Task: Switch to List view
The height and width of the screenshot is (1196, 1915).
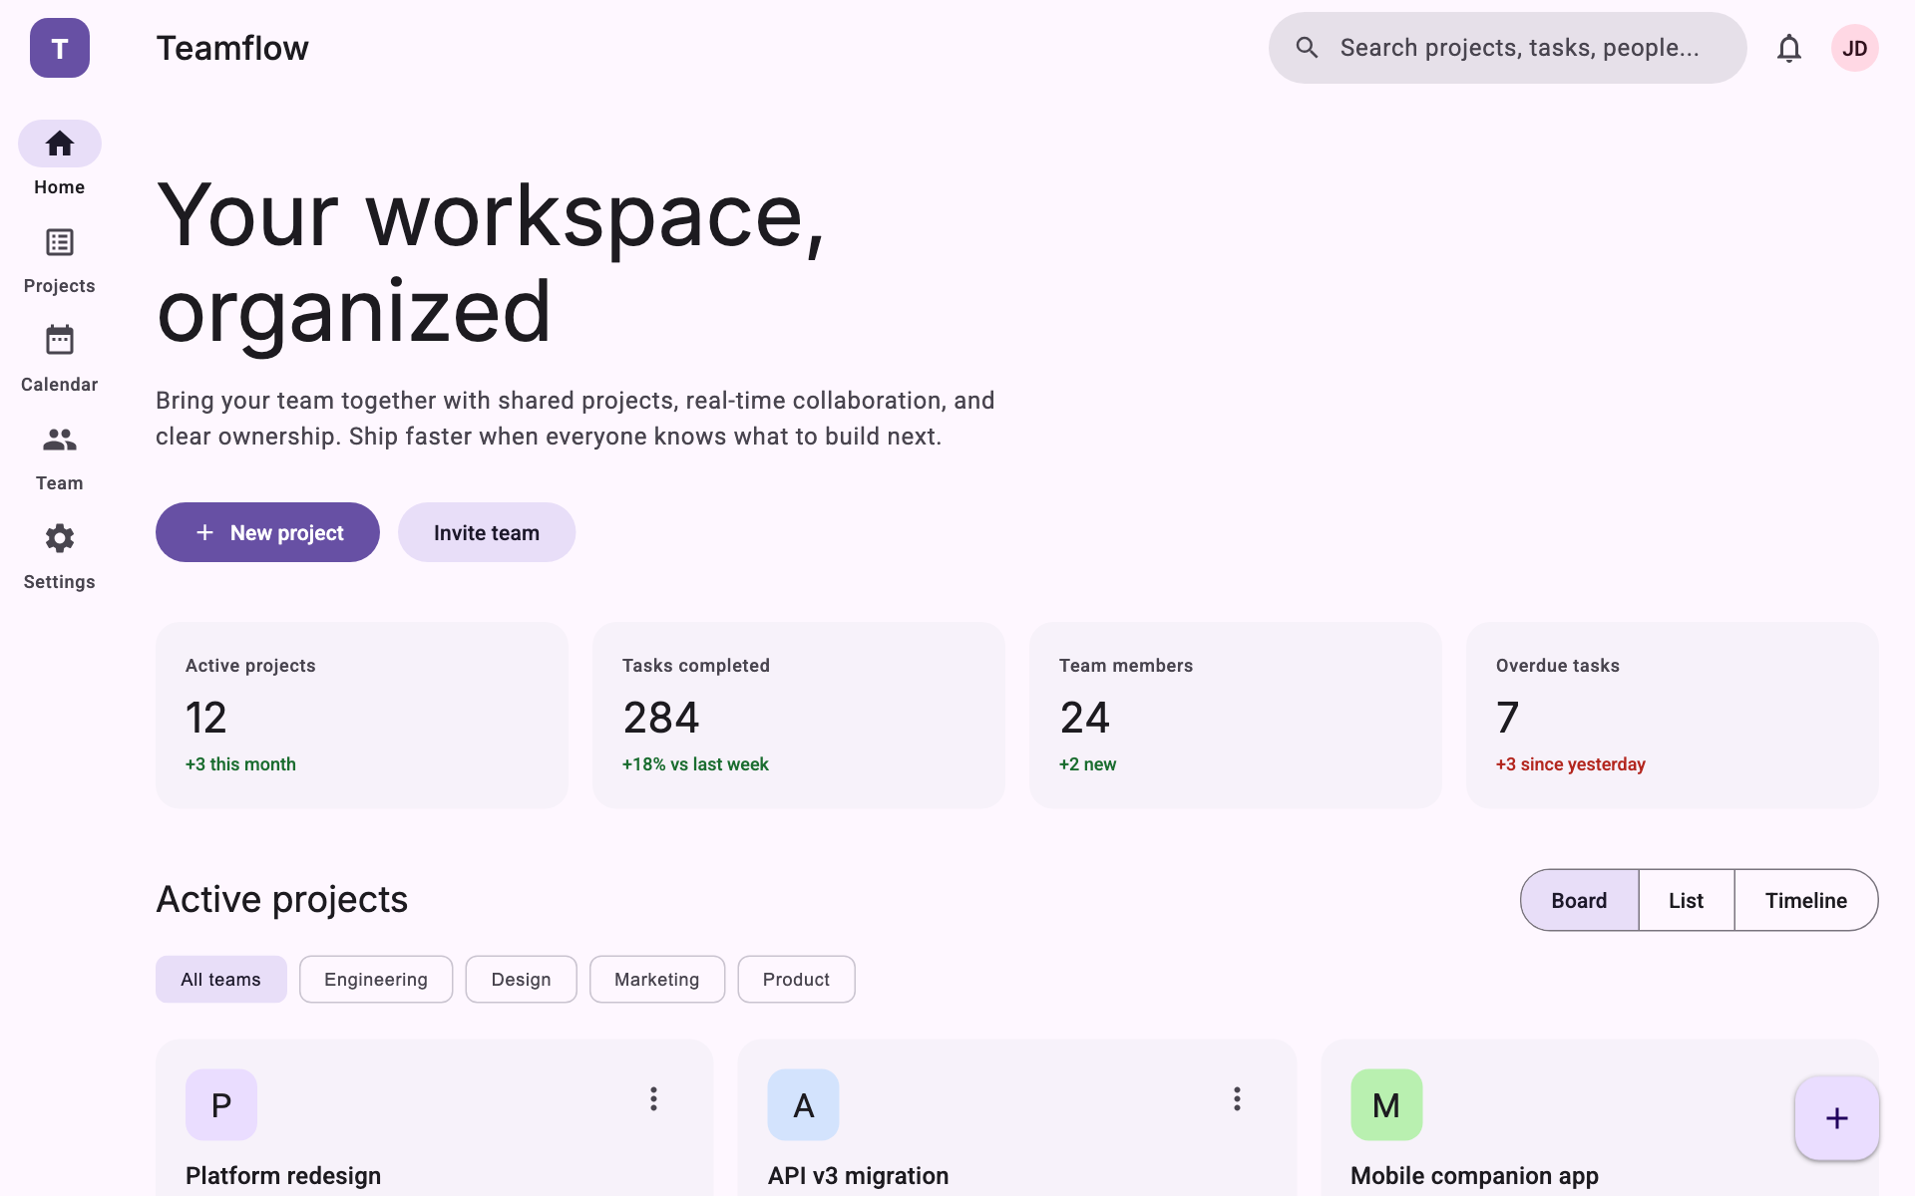Action: tap(1686, 901)
